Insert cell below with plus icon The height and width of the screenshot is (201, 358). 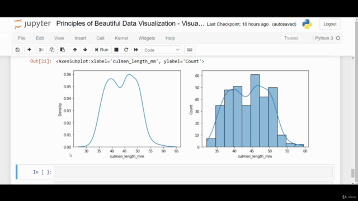[x=29, y=50]
